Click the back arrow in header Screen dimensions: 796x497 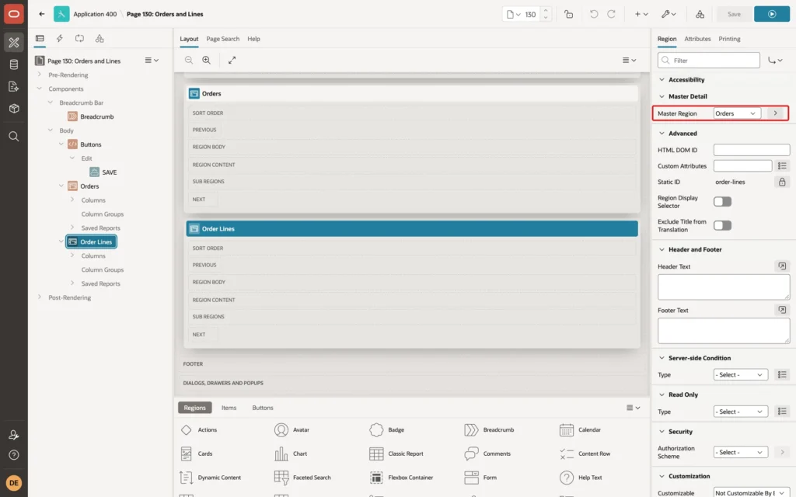click(x=42, y=14)
